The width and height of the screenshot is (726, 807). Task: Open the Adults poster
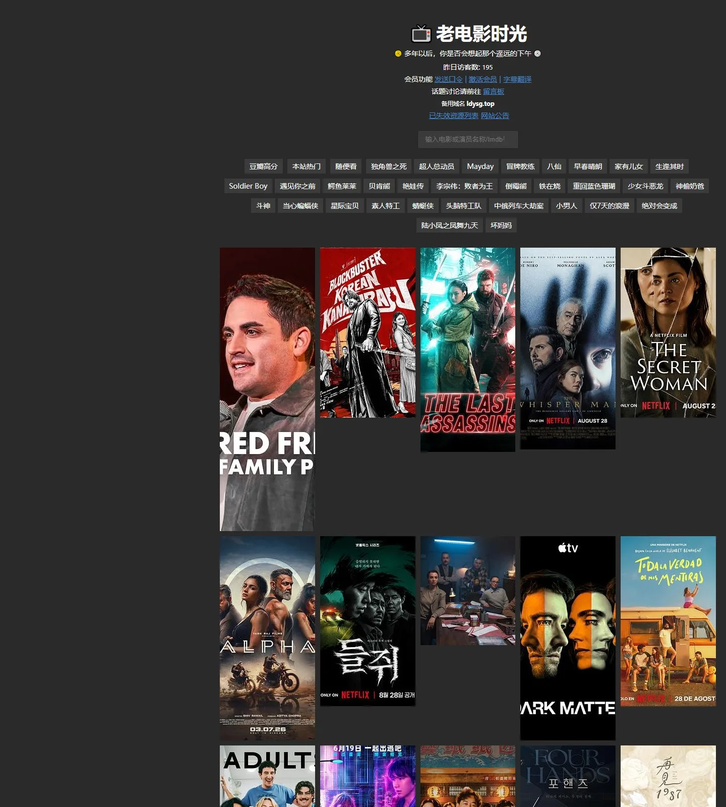pos(267,776)
